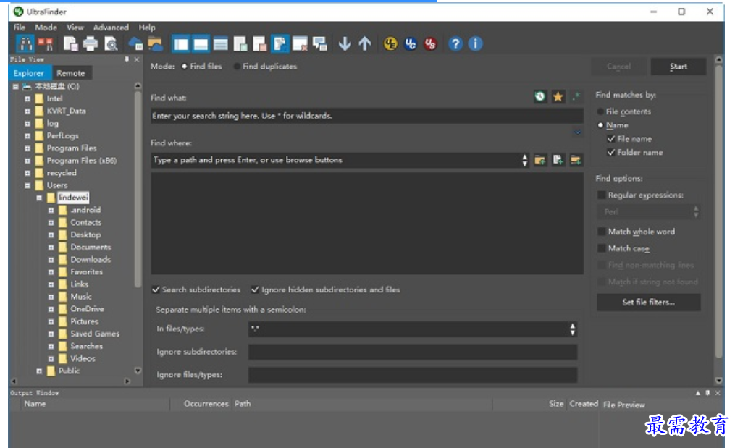Enable the Match whole word checkbox
The image size is (735, 448).
602,232
